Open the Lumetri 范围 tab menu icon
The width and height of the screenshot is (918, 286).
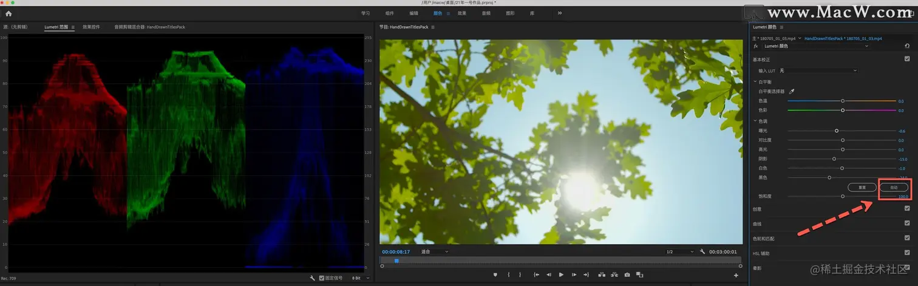point(73,27)
